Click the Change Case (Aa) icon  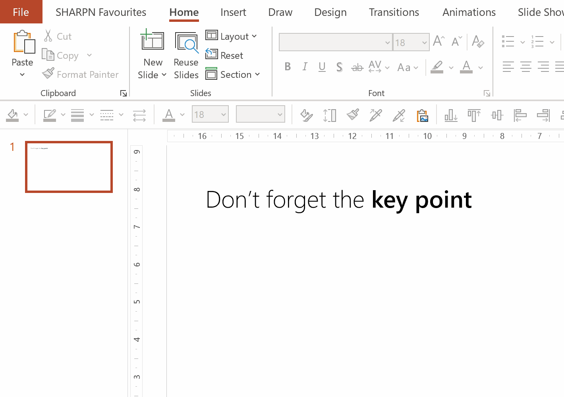404,67
